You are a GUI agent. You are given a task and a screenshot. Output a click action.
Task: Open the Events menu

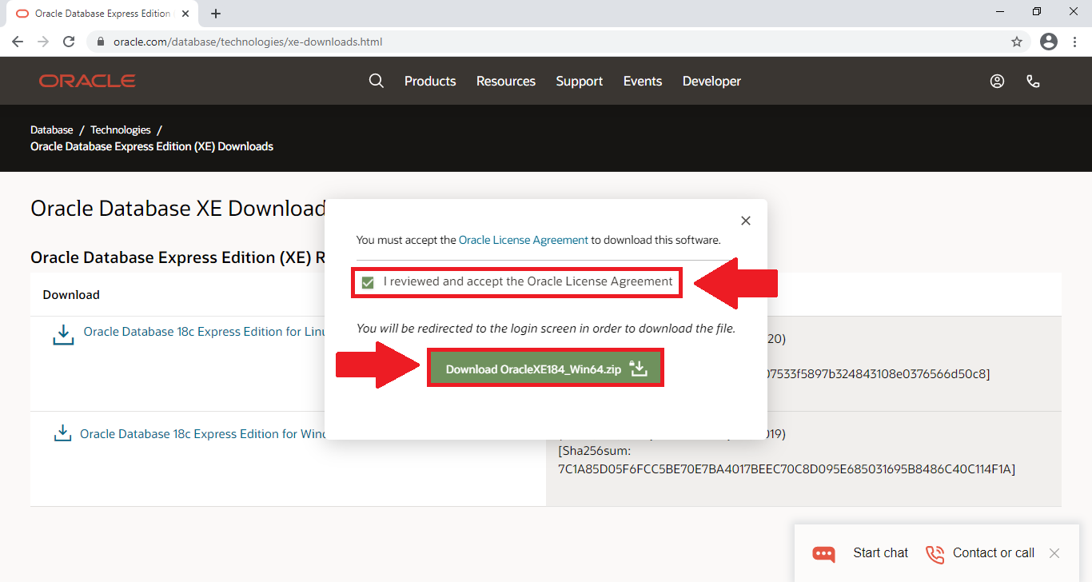coord(643,81)
